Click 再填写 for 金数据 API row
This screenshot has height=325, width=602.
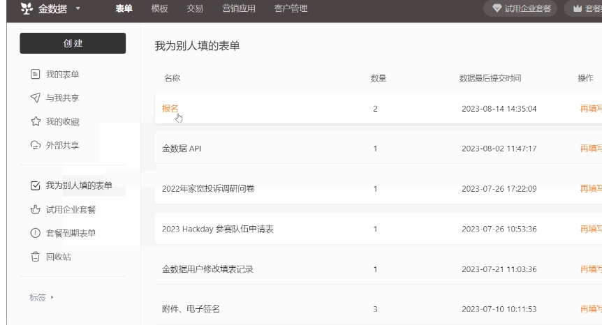point(591,149)
